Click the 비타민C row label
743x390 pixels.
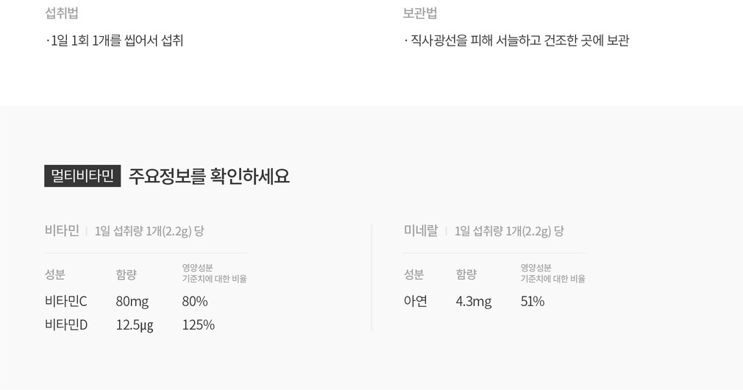[x=66, y=301]
